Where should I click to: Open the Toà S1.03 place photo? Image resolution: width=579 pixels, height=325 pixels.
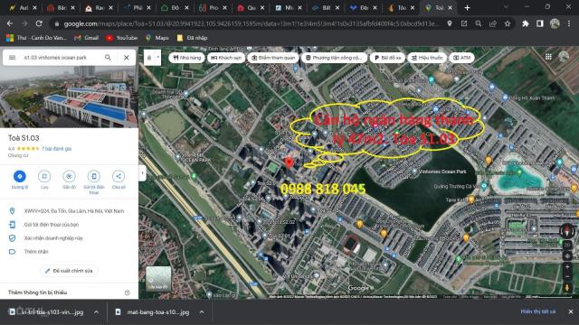pyautogui.click(x=69, y=97)
